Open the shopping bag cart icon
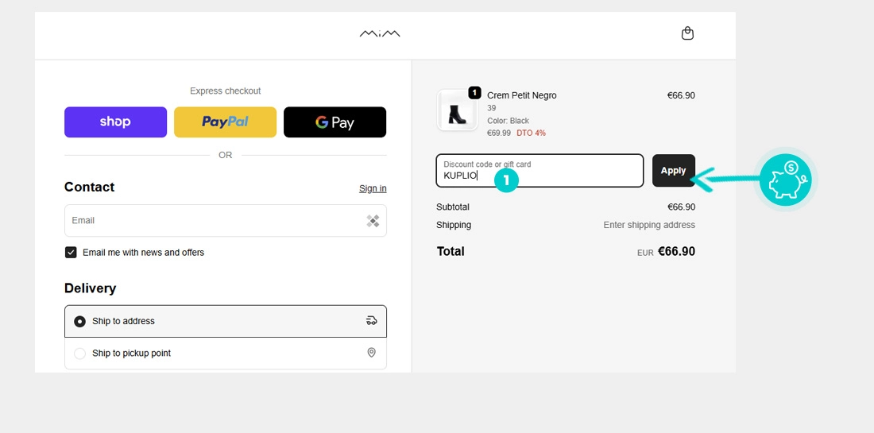This screenshot has width=874, height=433. click(687, 33)
